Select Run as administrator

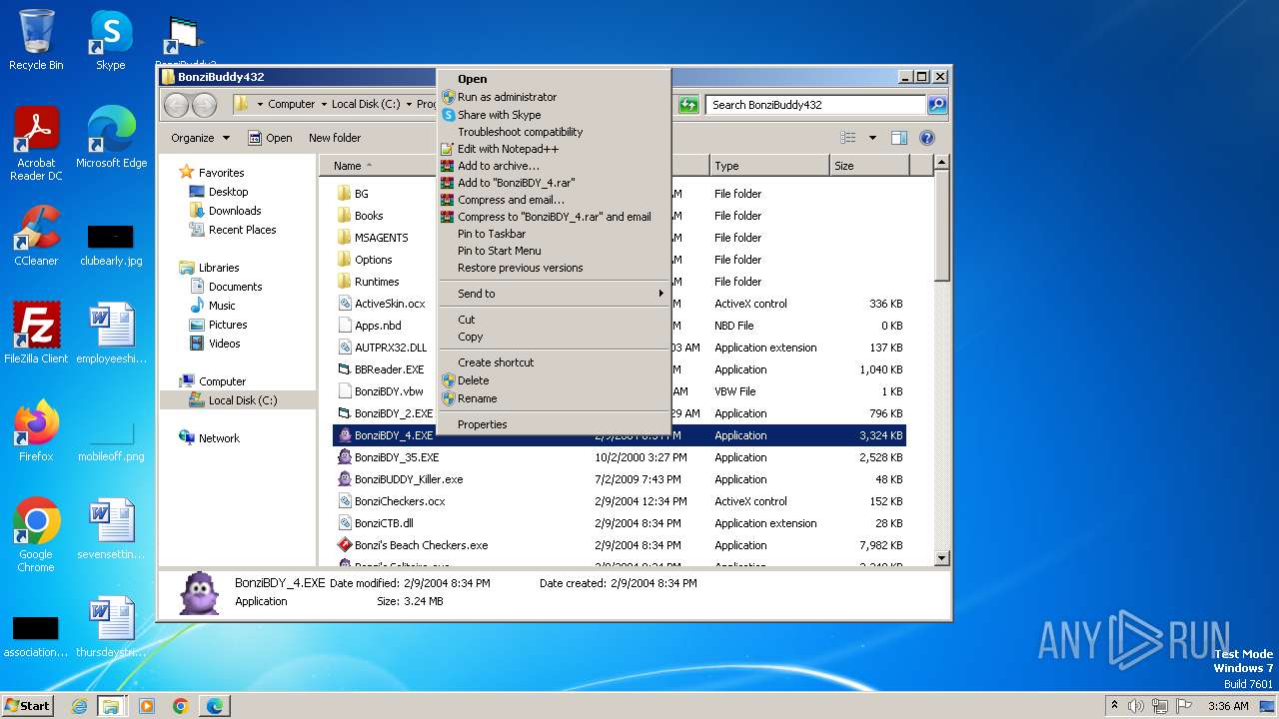point(554,97)
